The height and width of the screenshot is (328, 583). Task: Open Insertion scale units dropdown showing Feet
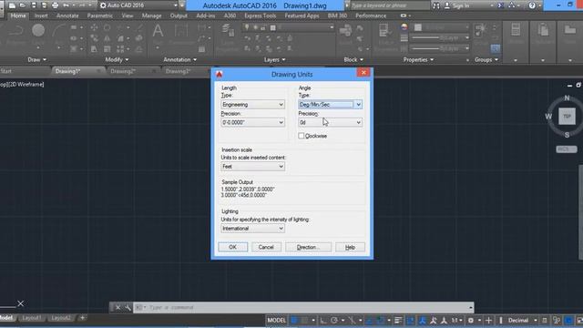tap(252, 167)
